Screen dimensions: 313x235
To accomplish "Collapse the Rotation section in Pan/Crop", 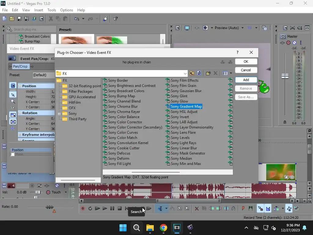I will pyautogui.click(x=20, y=113).
